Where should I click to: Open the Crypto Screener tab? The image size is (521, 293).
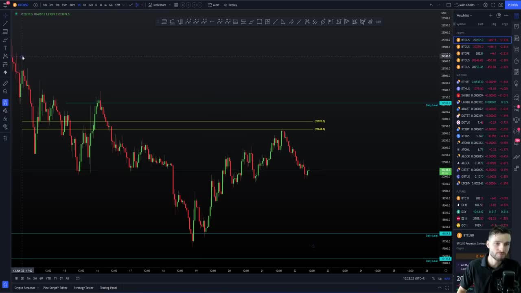tap(25, 288)
